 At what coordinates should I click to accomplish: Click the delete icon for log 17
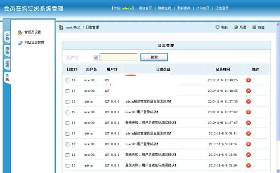coord(249,91)
